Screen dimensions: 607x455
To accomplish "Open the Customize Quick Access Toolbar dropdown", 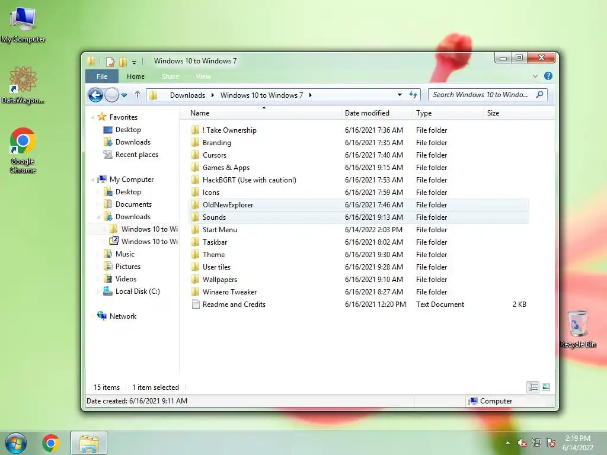I will tap(134, 62).
